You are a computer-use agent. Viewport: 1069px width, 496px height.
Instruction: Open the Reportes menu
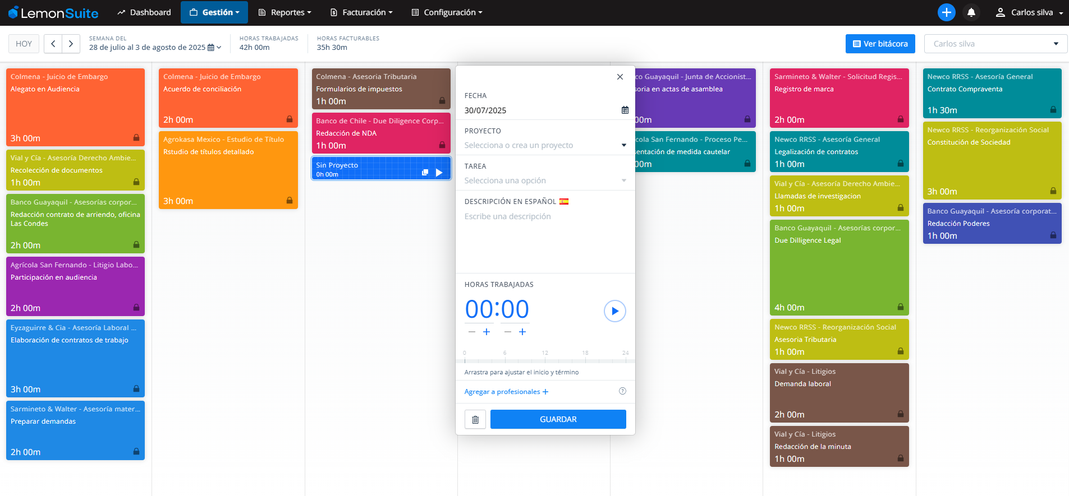[x=285, y=12]
